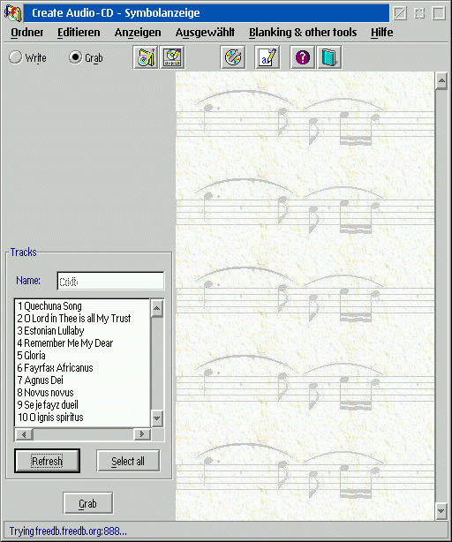Click the Refresh button

click(47, 461)
